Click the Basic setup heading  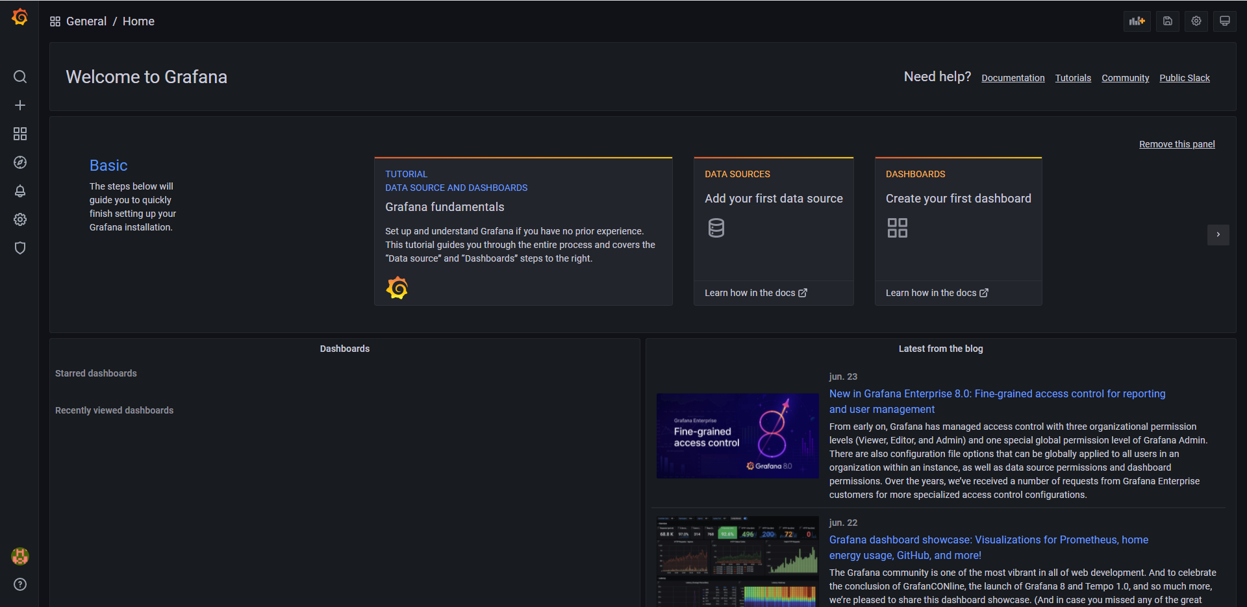(x=108, y=166)
